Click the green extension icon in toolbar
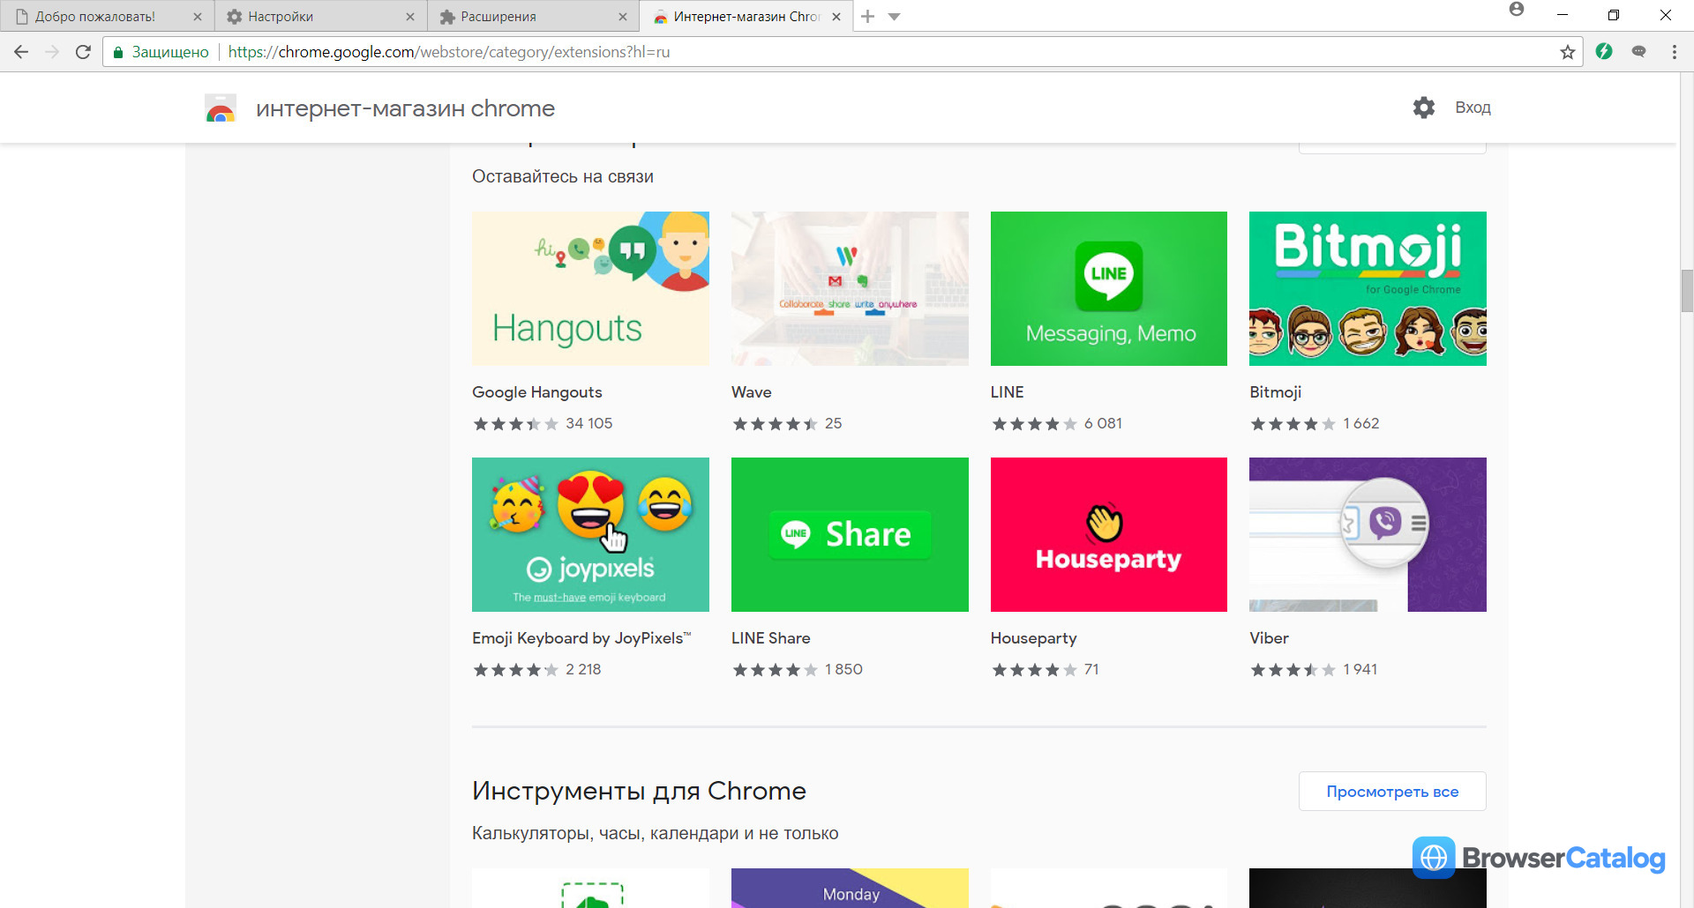 [1604, 52]
